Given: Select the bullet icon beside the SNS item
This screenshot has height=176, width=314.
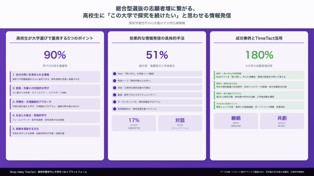Looking at the screenshot, I should [115, 88].
